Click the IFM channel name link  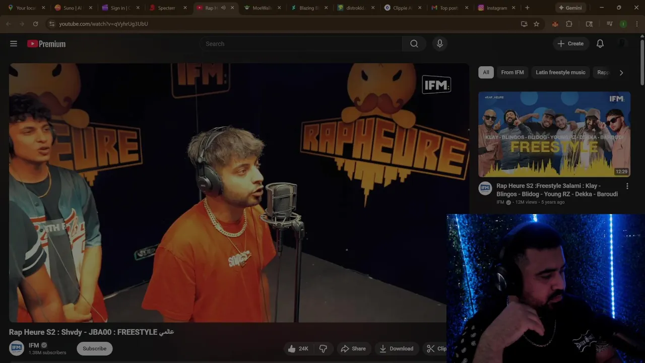[34, 345]
